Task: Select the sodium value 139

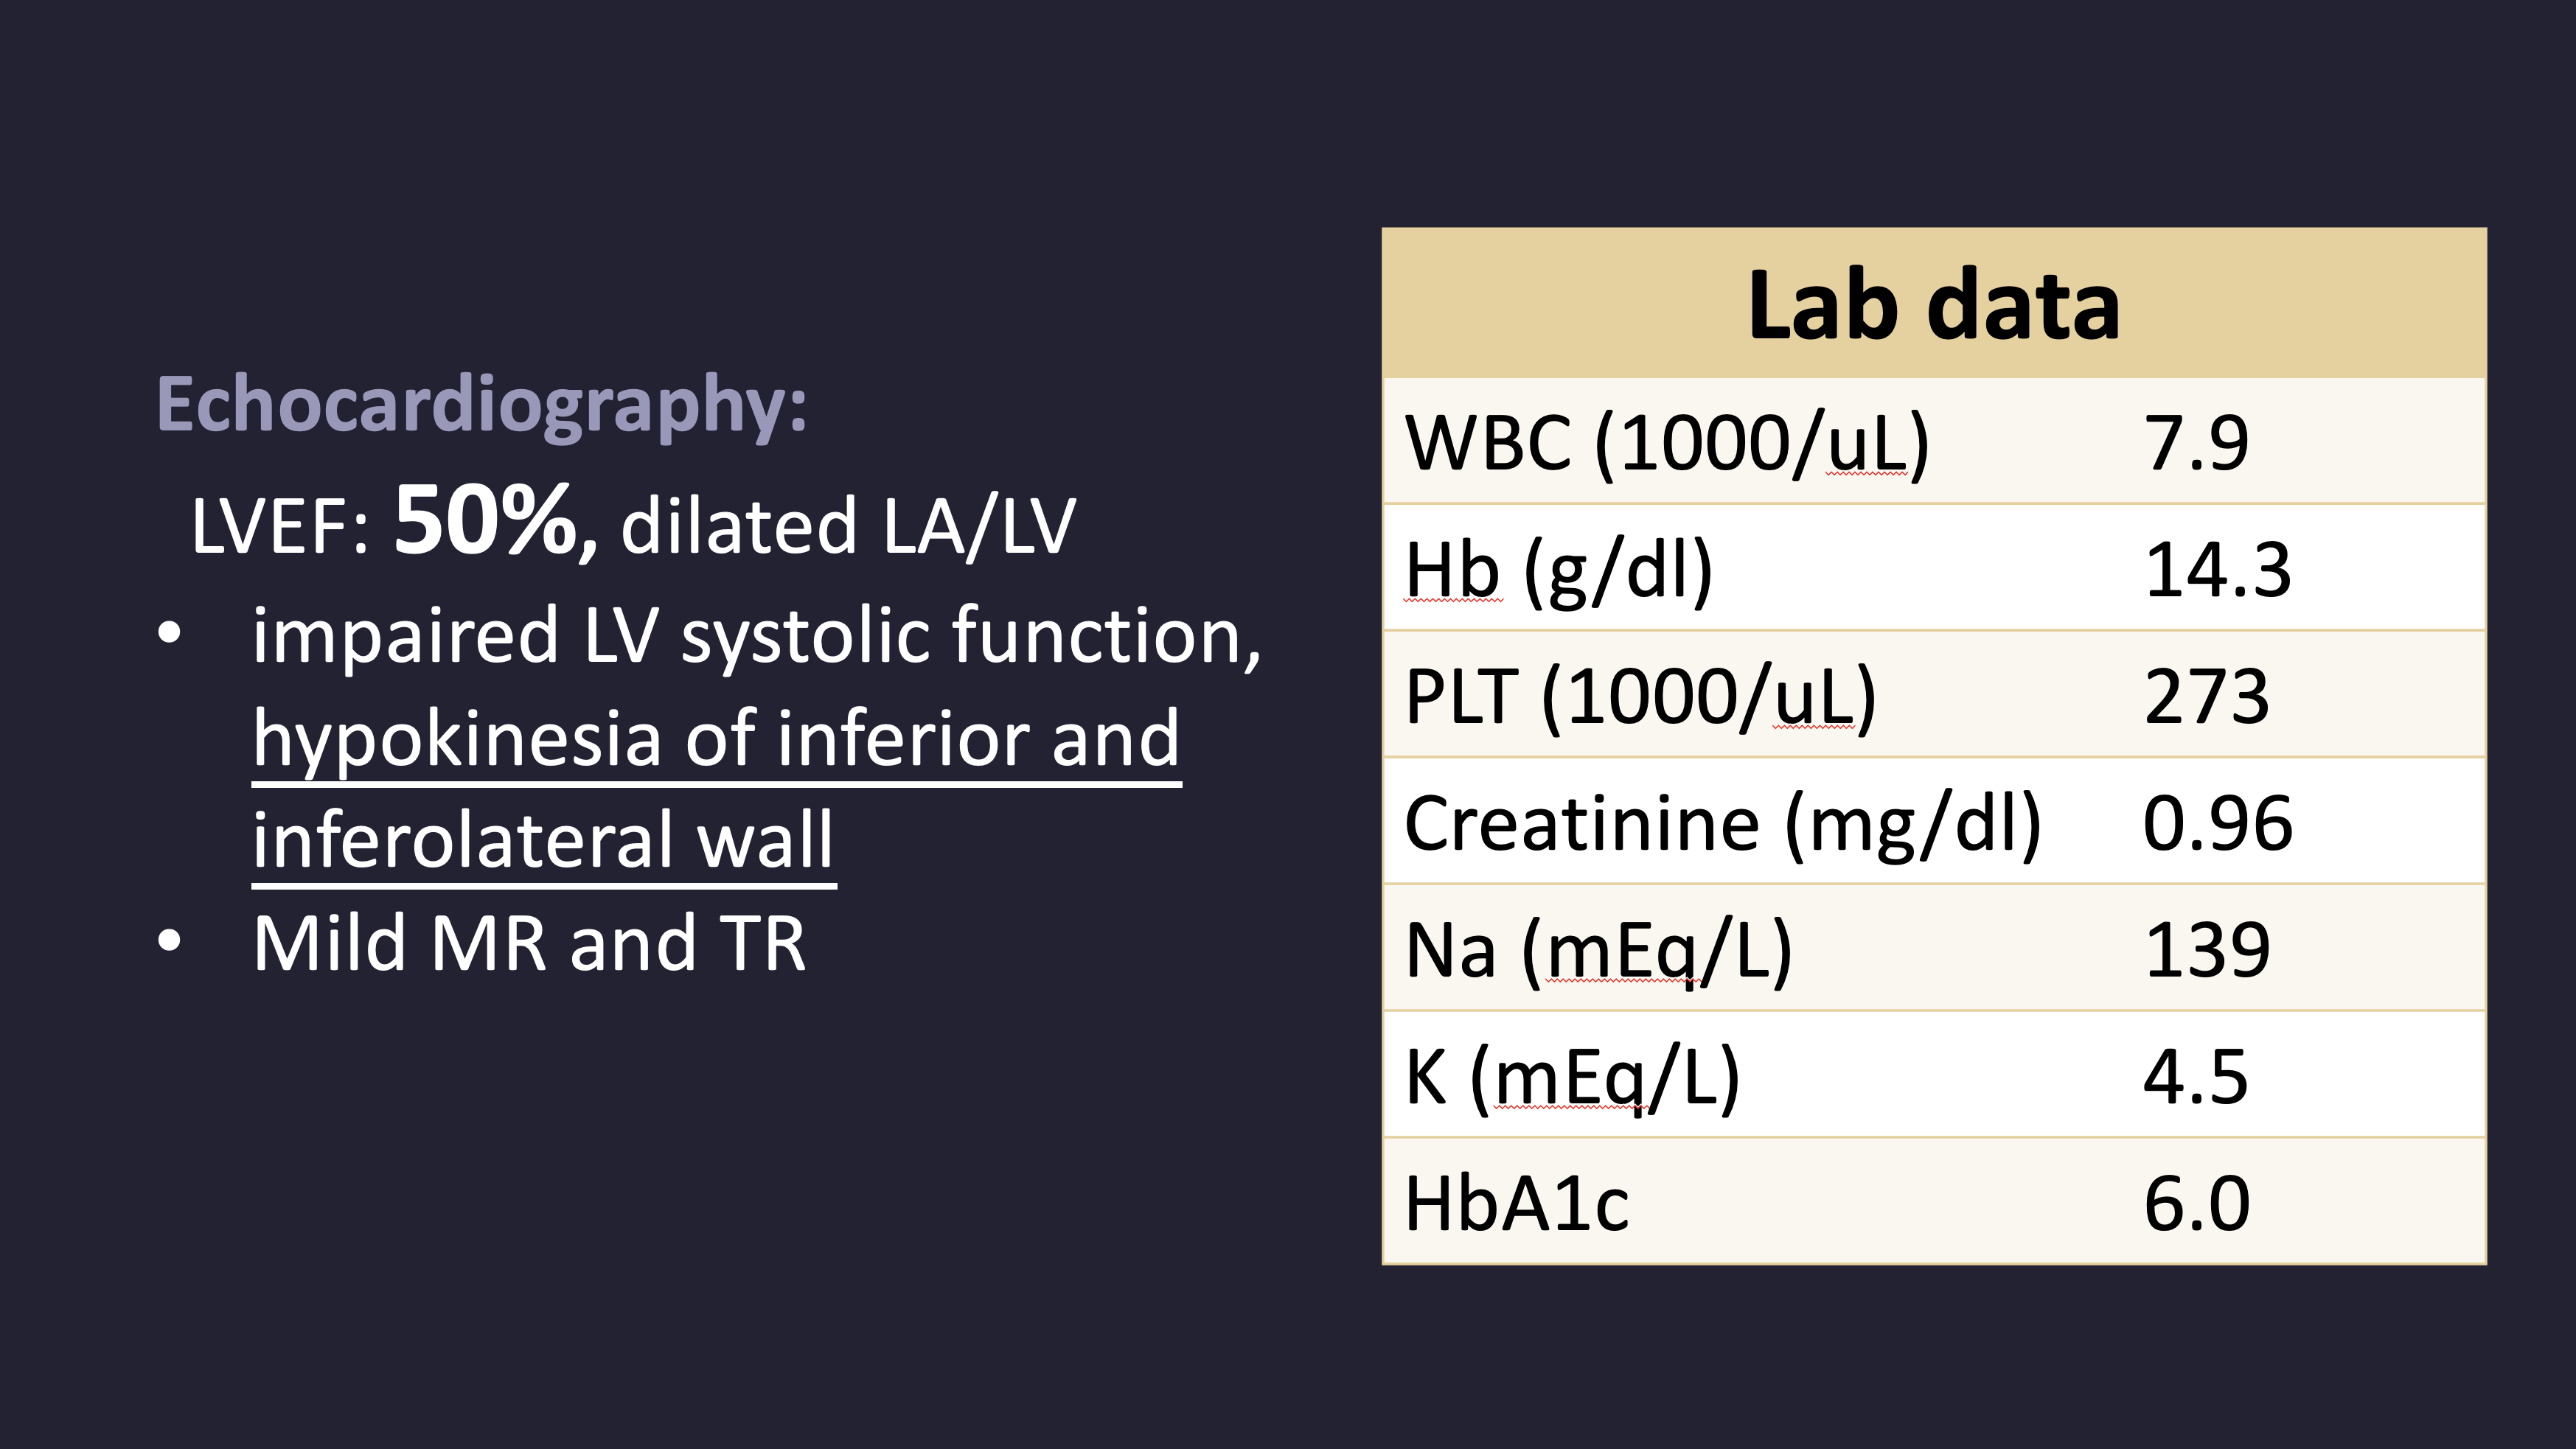Action: click(2206, 950)
